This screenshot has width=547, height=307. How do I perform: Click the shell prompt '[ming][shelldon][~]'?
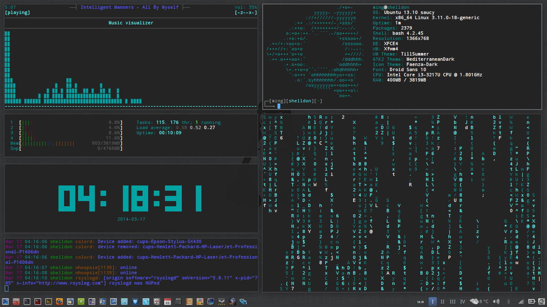pos(296,101)
